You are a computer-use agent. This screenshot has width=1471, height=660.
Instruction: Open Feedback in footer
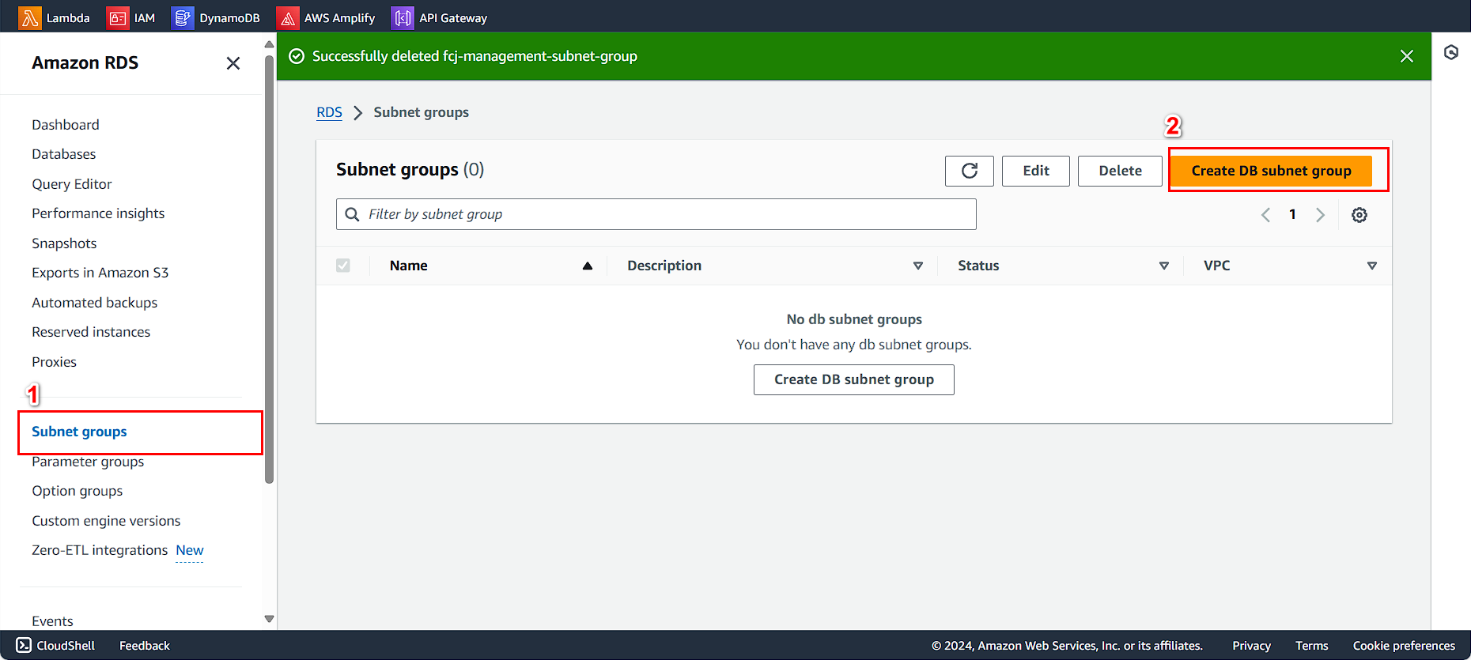tap(145, 646)
